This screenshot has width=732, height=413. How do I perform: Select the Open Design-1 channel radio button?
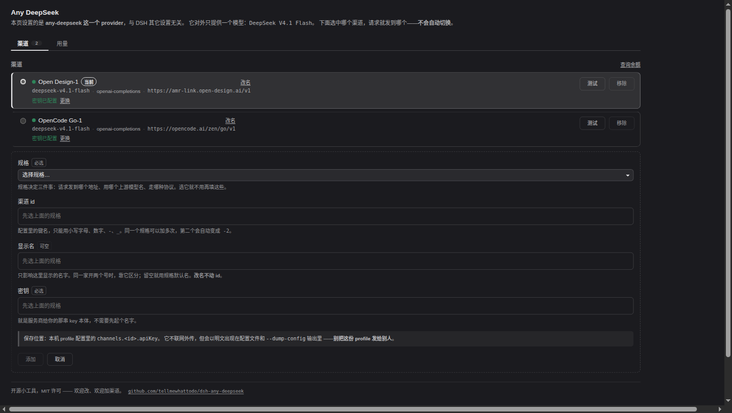23,82
